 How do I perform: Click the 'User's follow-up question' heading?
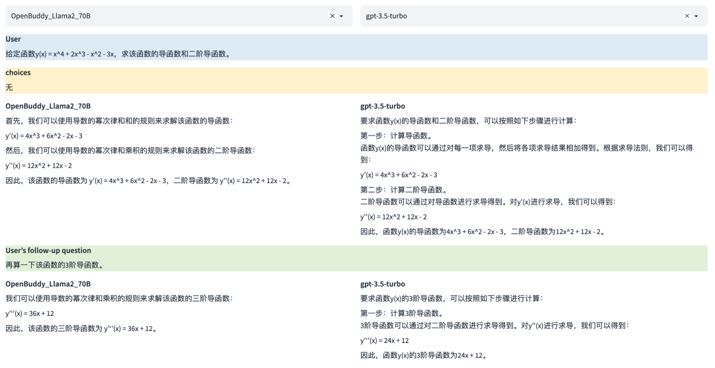[x=48, y=250]
